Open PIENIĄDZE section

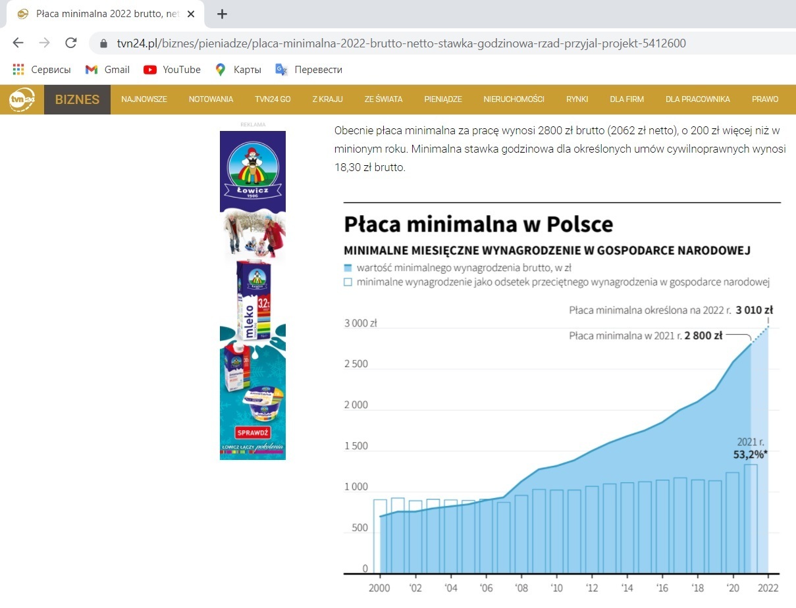click(x=442, y=99)
